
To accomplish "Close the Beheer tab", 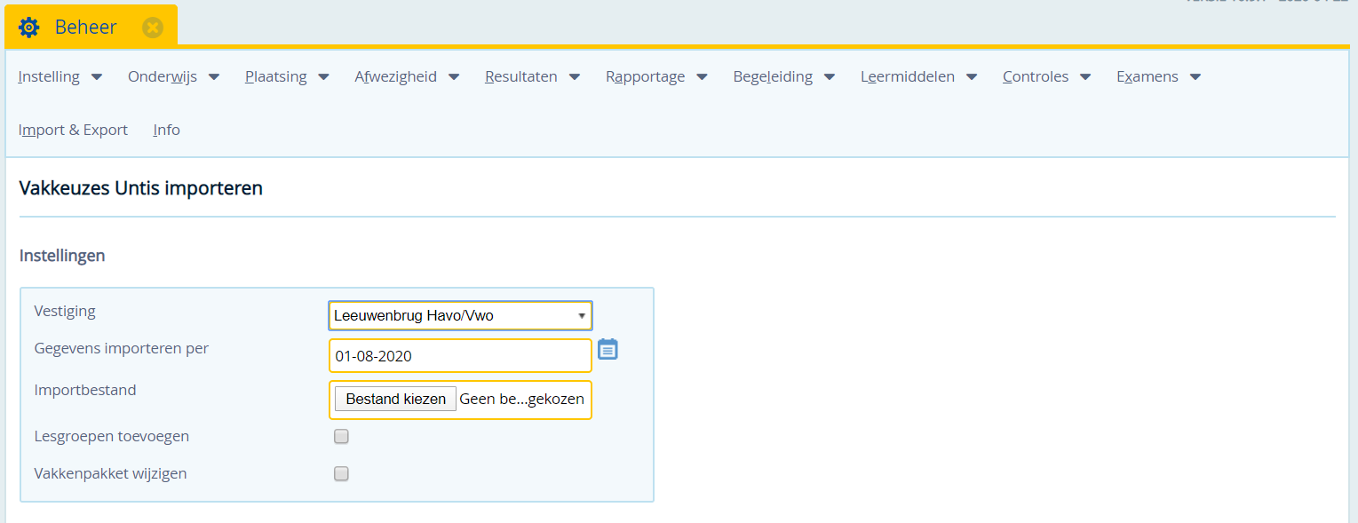I will point(153,28).
